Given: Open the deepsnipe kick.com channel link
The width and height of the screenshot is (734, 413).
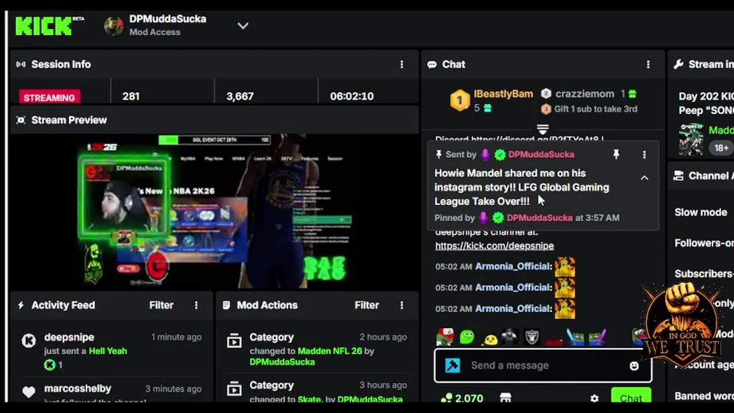Looking at the screenshot, I should (x=494, y=246).
